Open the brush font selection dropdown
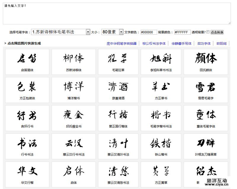This screenshot has height=189, width=237. pos(60,32)
